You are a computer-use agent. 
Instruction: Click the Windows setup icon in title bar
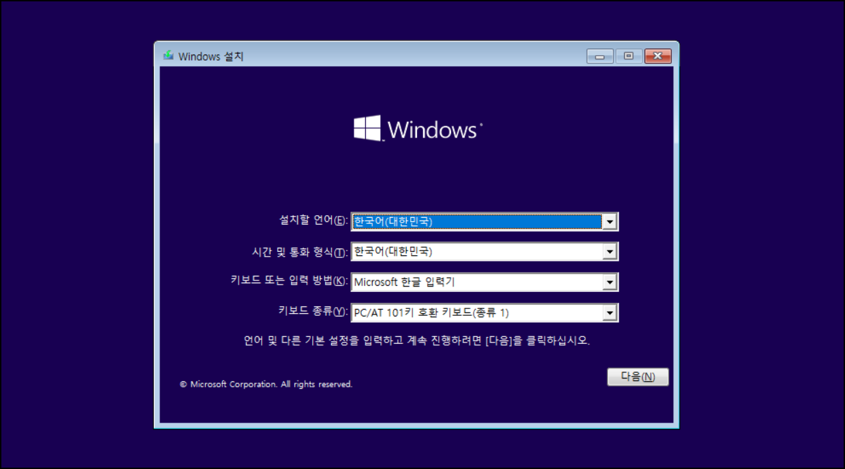click(168, 56)
